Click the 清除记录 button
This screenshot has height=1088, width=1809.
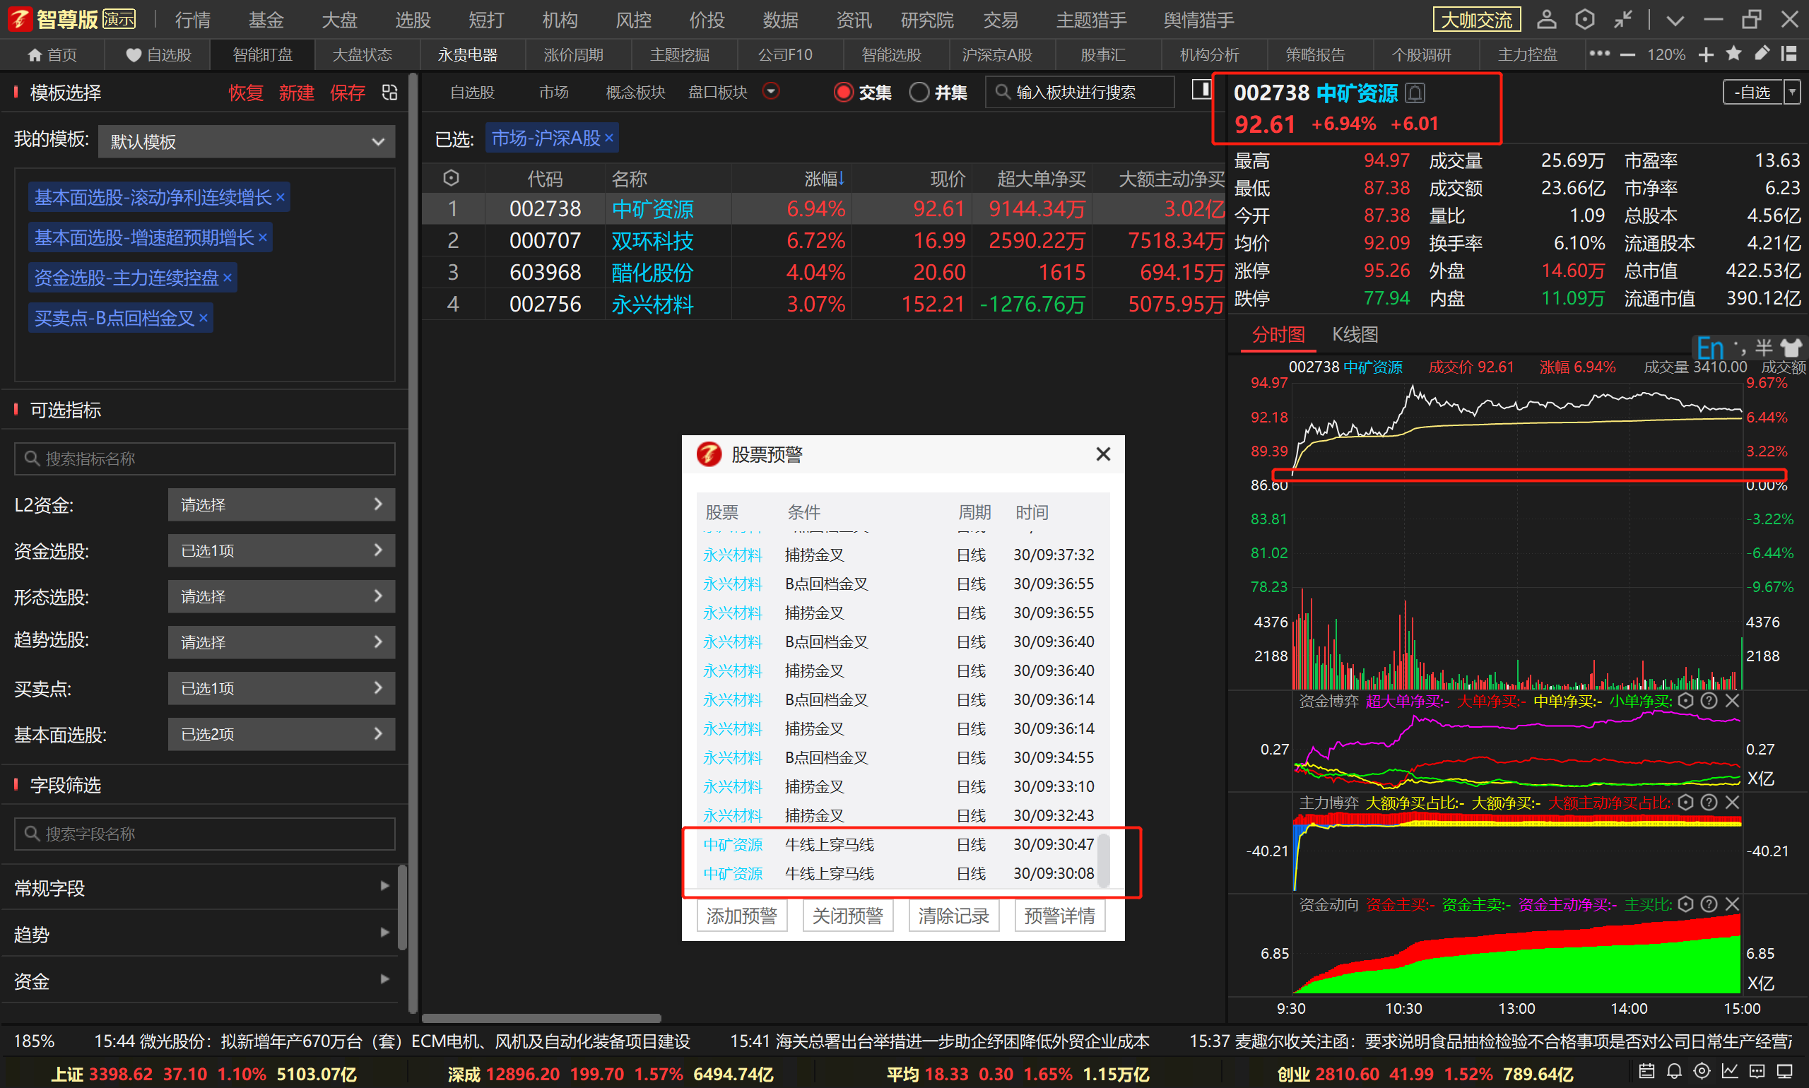953,916
